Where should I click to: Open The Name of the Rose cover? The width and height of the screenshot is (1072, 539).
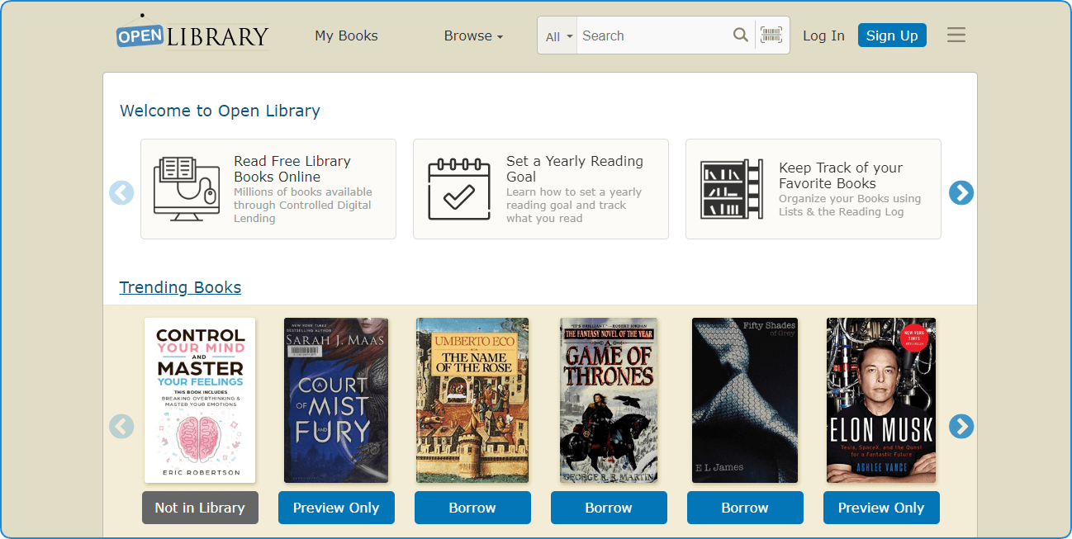(x=472, y=400)
